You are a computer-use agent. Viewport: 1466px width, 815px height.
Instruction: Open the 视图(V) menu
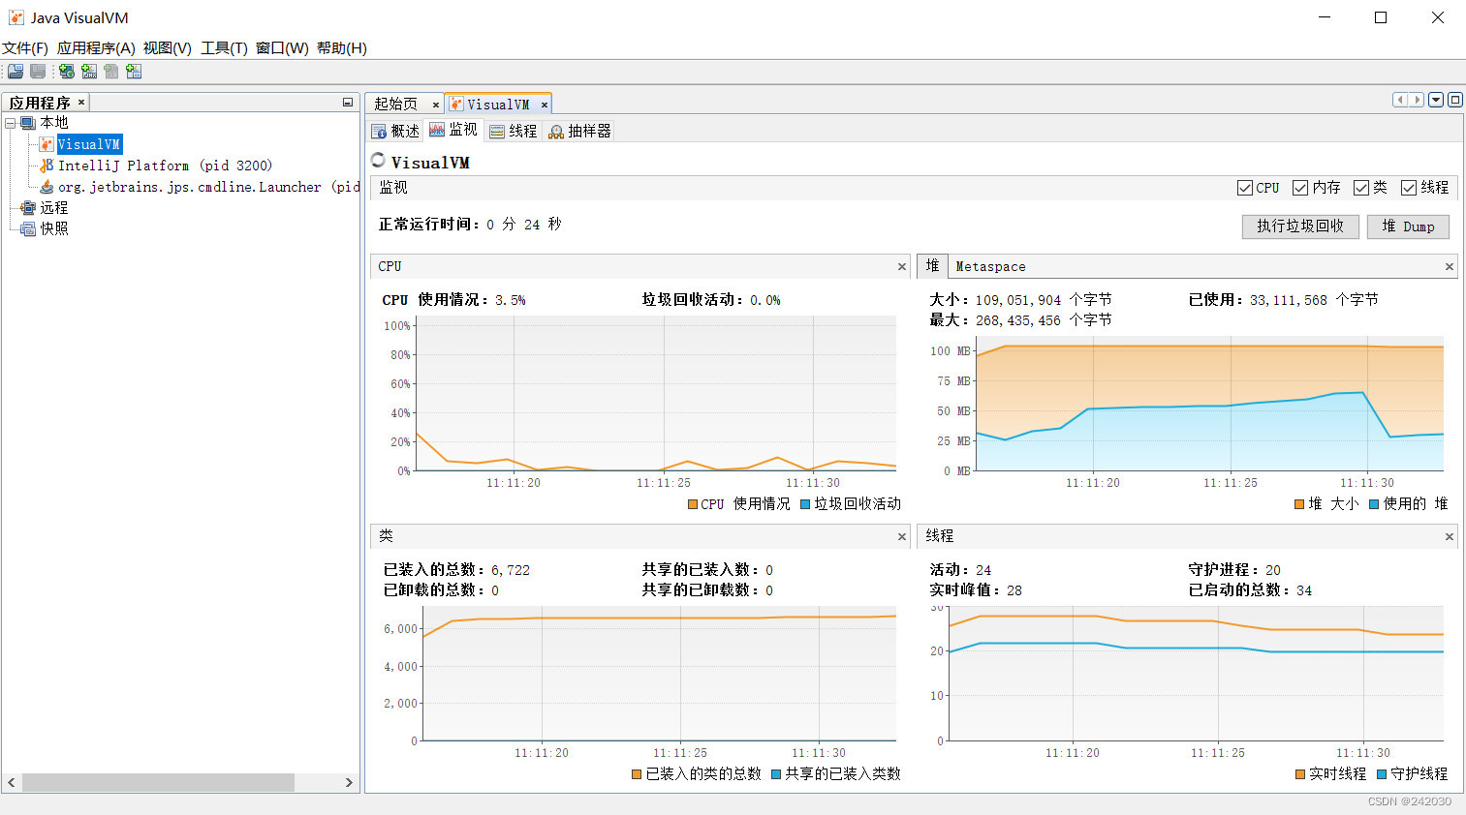click(167, 47)
